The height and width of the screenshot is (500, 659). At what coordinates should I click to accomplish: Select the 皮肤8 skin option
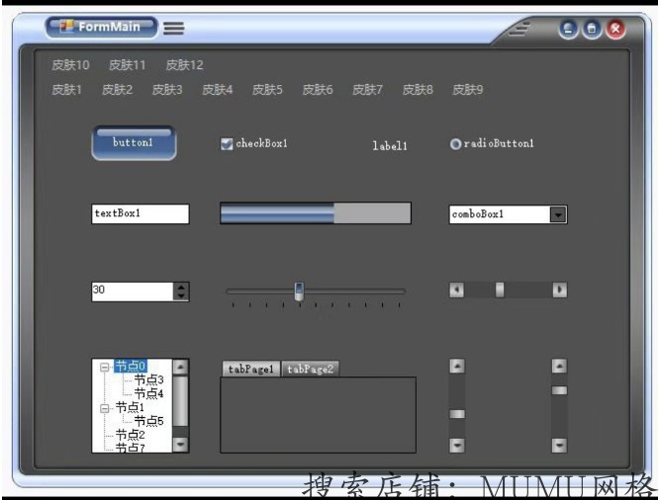pos(418,89)
